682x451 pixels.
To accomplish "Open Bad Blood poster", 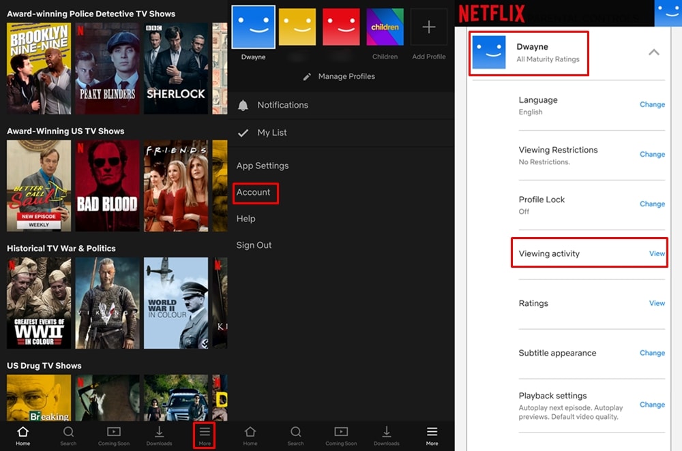I will click(108, 185).
